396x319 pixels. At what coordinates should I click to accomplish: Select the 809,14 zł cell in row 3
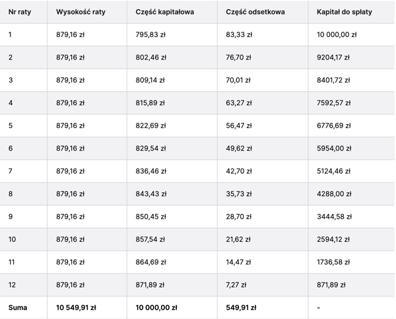coord(149,80)
